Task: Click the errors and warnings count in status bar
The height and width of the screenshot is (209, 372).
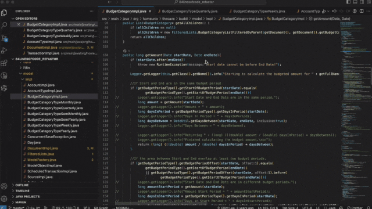Action: [x=65, y=208]
